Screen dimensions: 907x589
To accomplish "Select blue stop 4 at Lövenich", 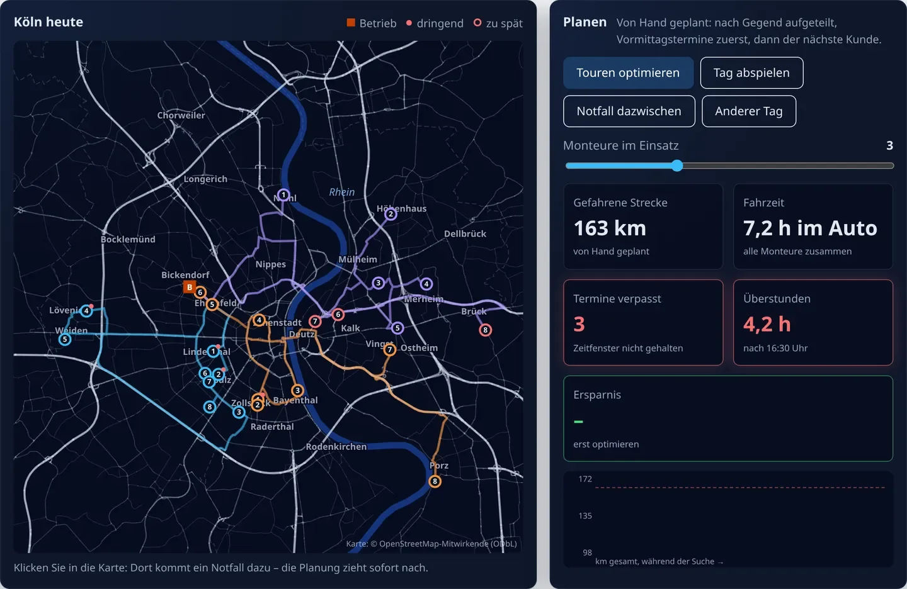I will coord(86,311).
